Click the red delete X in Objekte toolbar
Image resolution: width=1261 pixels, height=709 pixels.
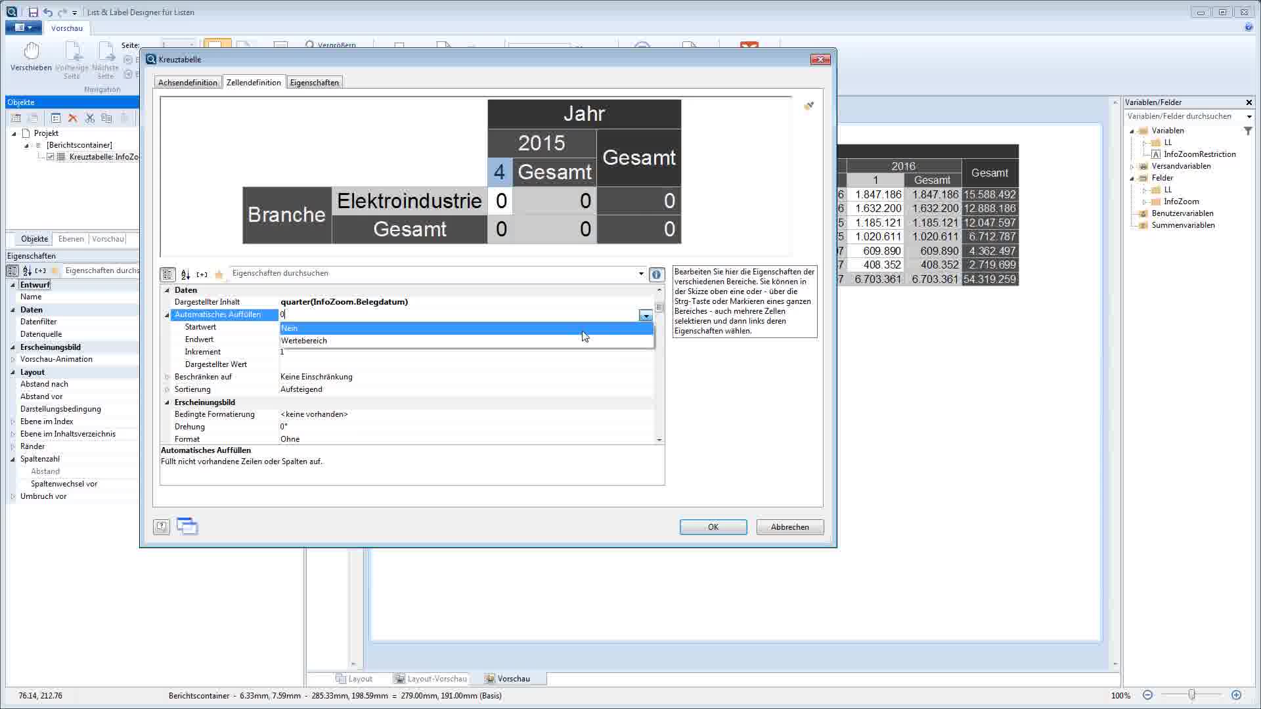[x=73, y=118]
